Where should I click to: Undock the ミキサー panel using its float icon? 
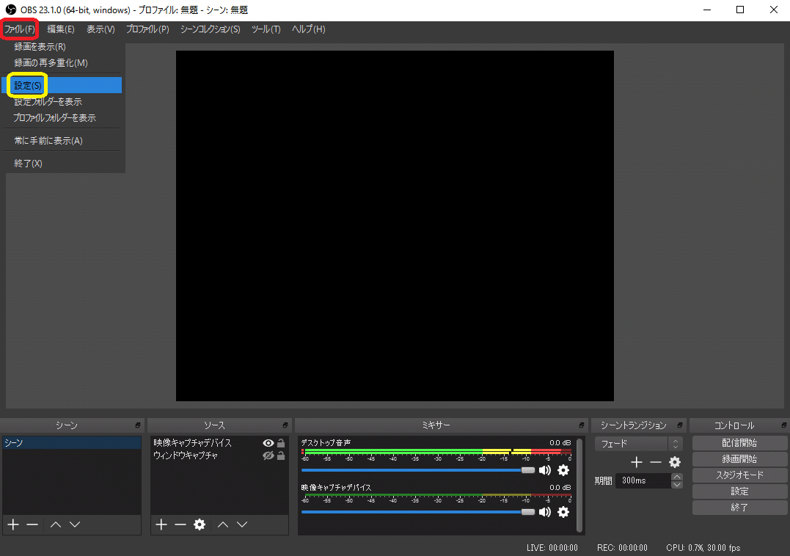[x=582, y=425]
